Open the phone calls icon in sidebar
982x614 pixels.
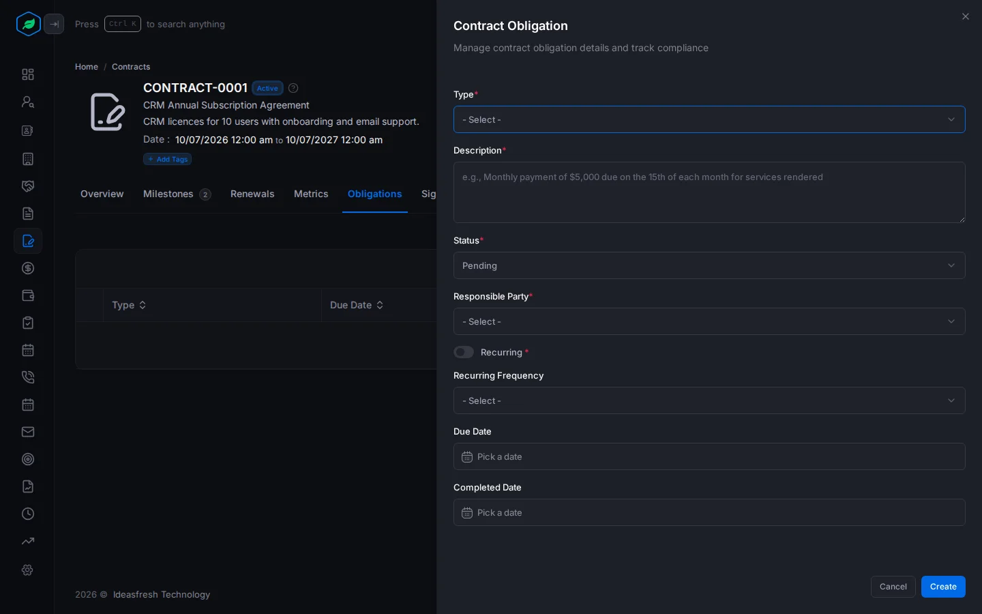click(x=28, y=377)
